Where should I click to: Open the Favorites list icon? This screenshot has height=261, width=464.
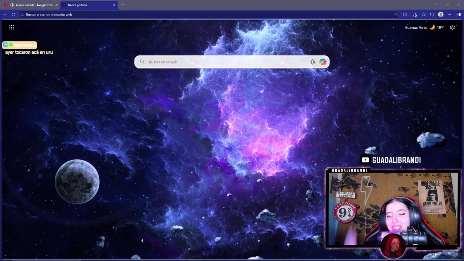(423, 14)
